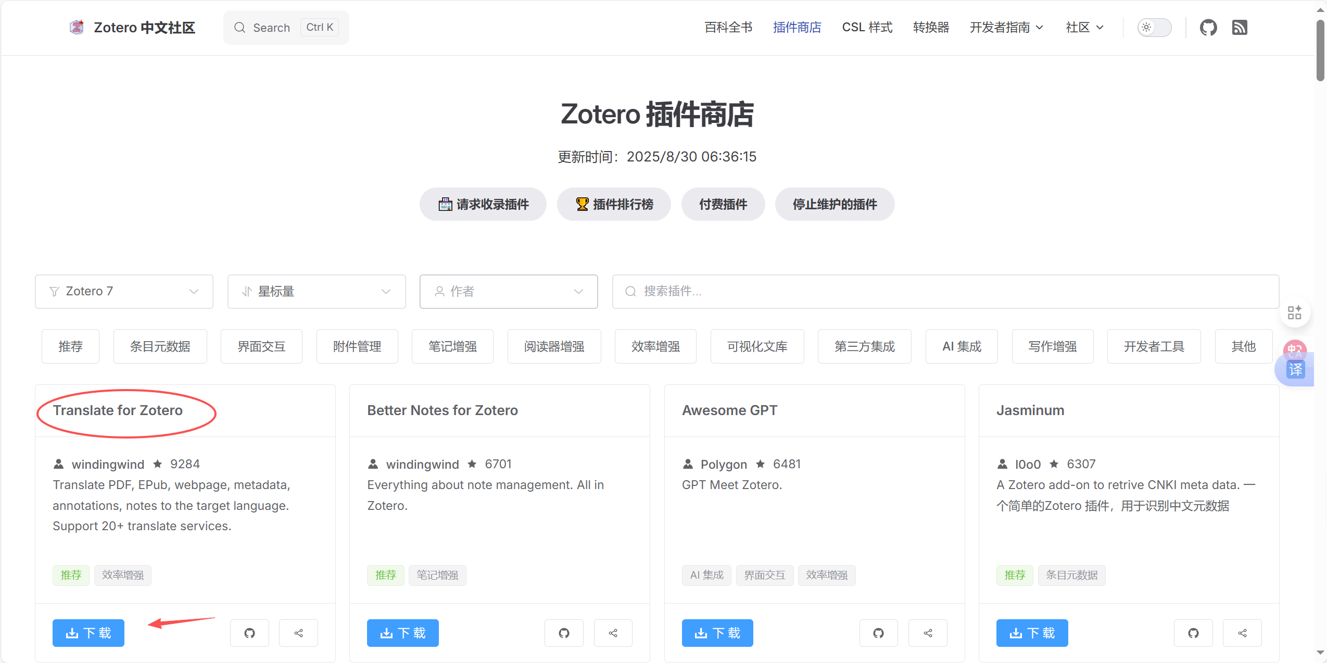The image size is (1327, 663).
Task: Click the RSS feed icon
Action: point(1240,27)
